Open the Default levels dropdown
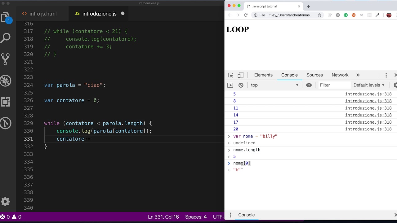 (x=369, y=85)
